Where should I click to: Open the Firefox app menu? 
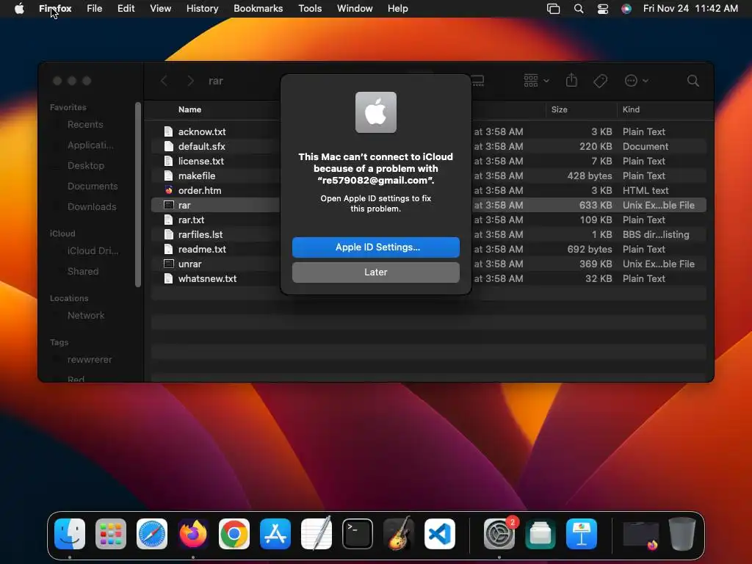(55, 8)
